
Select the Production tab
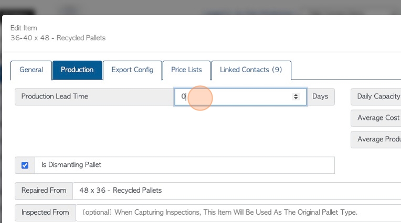[77, 70]
